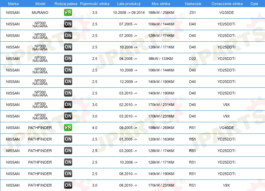The image size is (265, 191).
Task: Select the MURANO model cell
Action: (40, 13)
